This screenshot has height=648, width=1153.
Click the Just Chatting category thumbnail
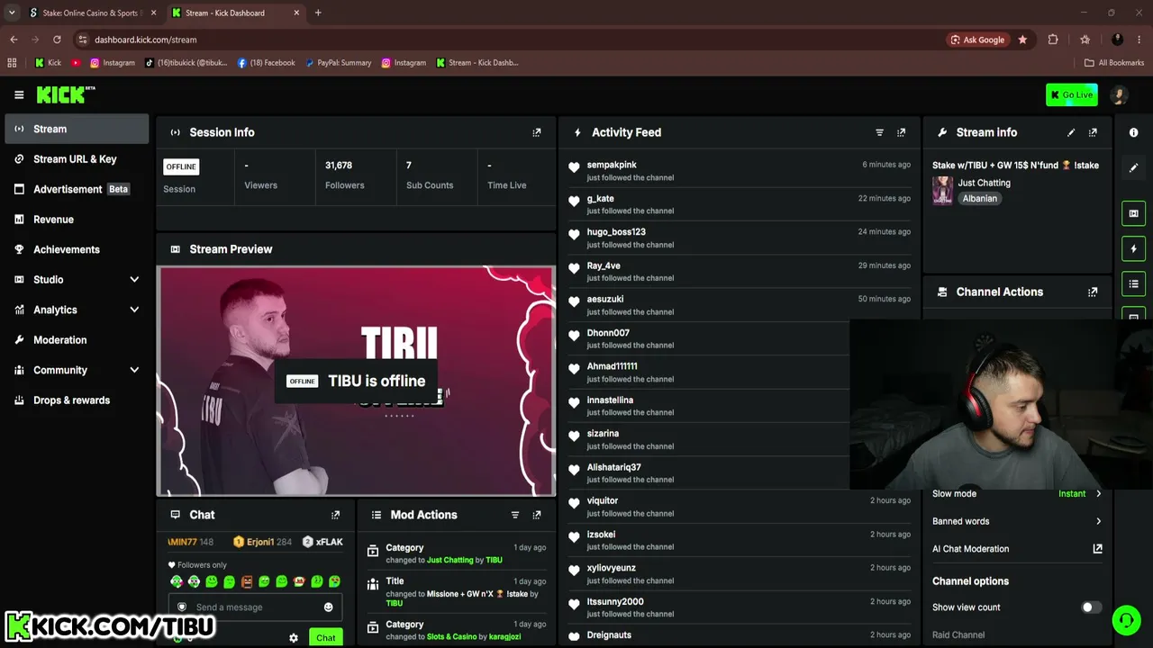[x=942, y=190]
